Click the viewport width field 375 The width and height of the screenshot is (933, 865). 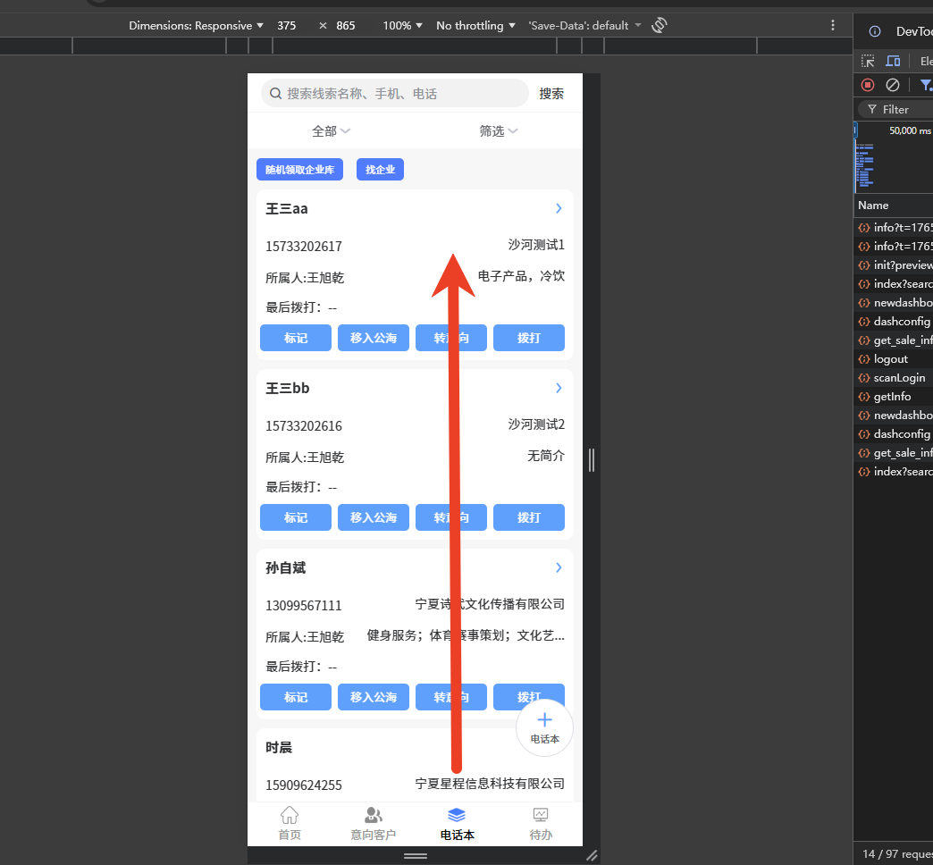click(x=287, y=26)
